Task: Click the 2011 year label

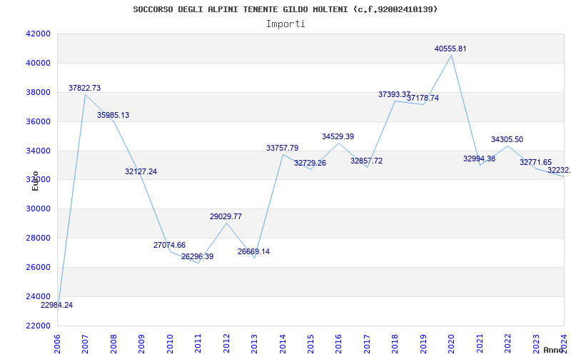Action: [x=198, y=343]
